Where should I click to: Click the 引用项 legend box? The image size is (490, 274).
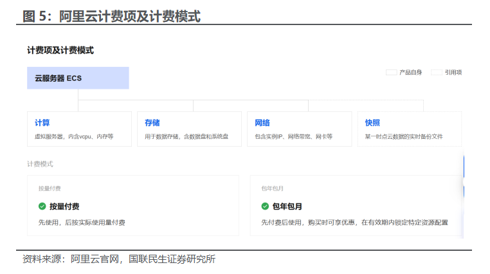(437, 73)
